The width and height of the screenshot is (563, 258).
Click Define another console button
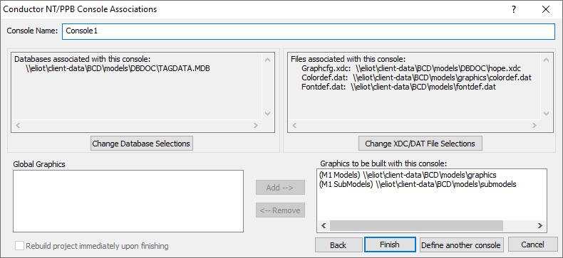click(461, 244)
